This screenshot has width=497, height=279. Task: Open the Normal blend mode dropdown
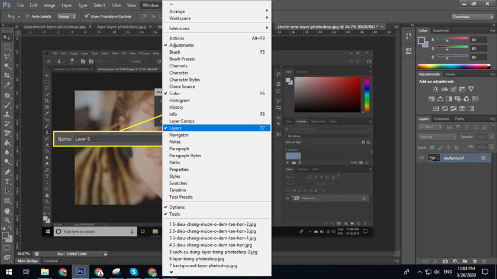[438, 137]
